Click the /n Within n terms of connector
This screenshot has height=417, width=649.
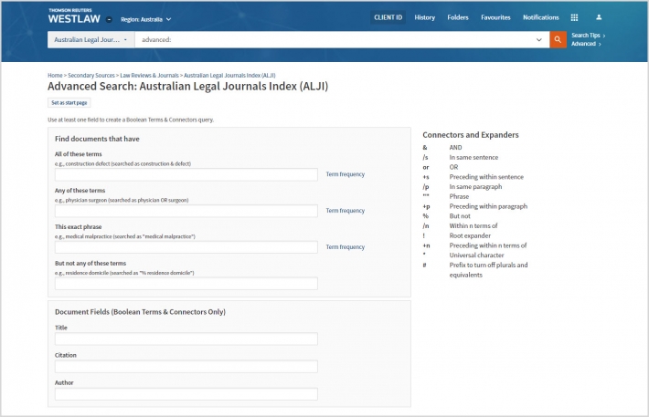461,226
